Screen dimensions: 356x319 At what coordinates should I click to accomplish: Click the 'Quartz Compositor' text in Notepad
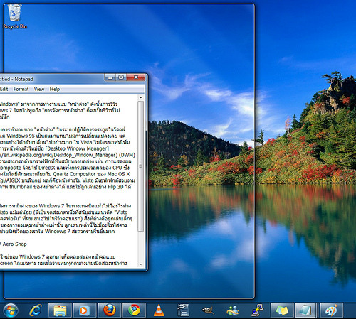tap(75, 174)
